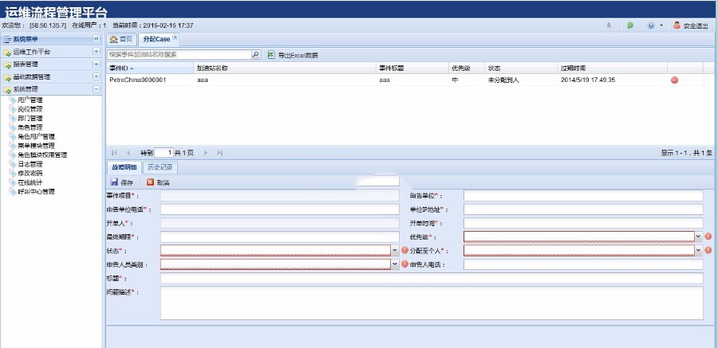Click the red delete icon in the PetroChina0000001 row
718x348 pixels.
coord(674,80)
